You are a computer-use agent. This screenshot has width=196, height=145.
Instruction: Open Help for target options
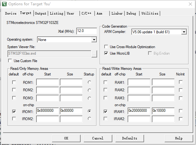point(179,138)
